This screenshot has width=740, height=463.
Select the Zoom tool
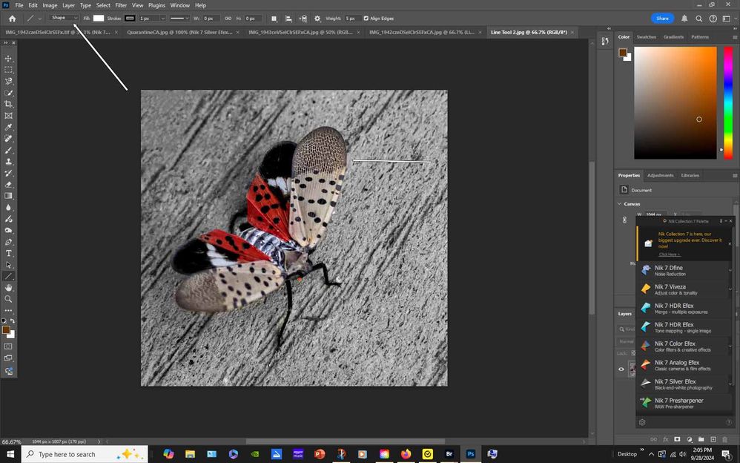click(9, 299)
